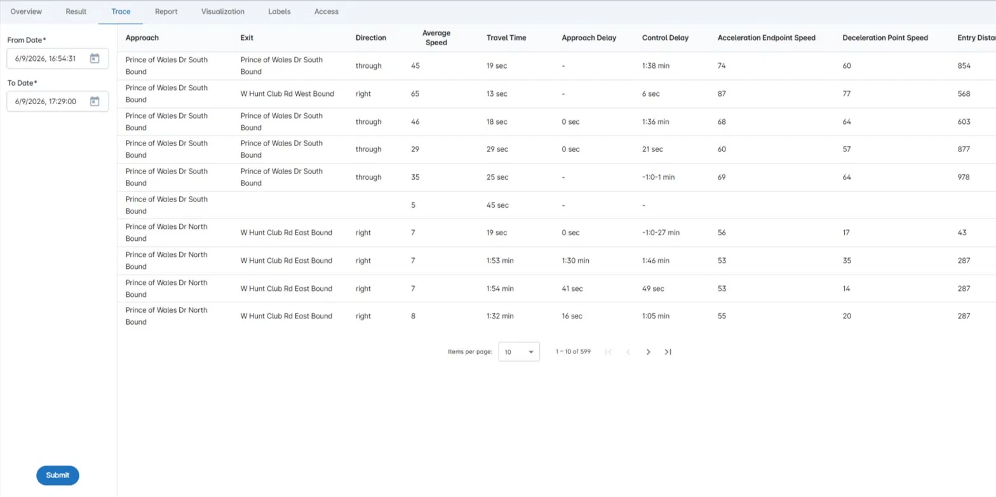
Task: Open the Items per page dropdown
Action: (x=519, y=351)
